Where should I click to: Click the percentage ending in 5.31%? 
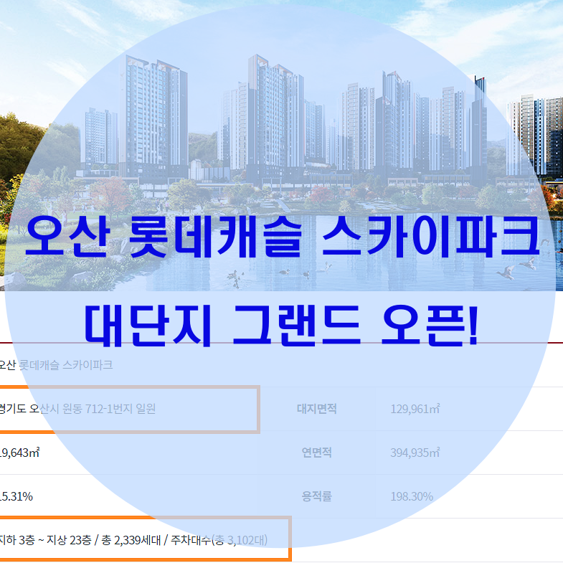point(16,496)
